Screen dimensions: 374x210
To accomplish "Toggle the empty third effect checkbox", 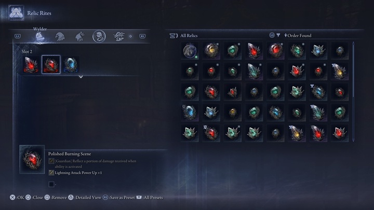I will click(51, 184).
